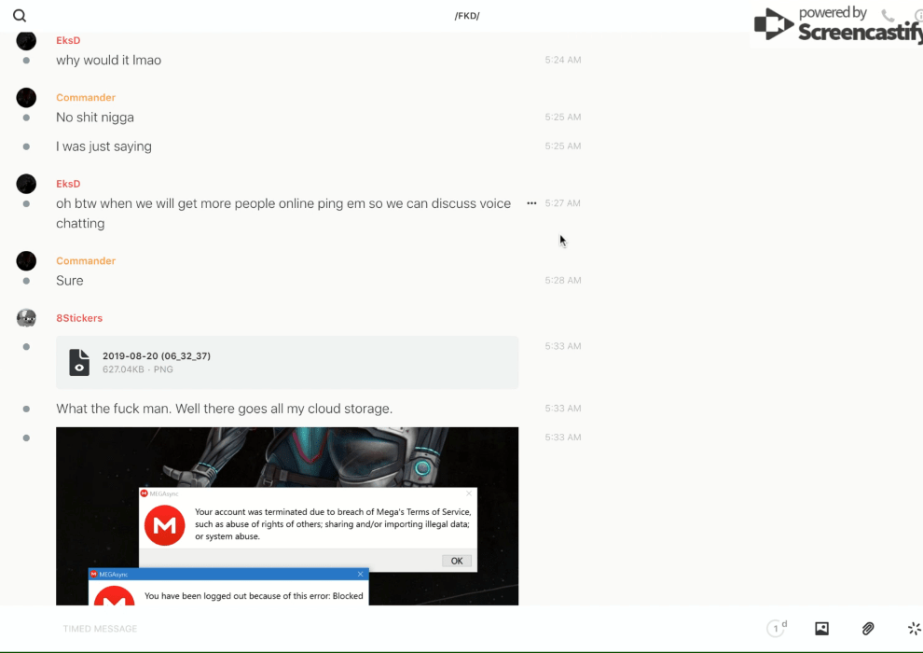Viewport: 923px width, 653px height.
Task: Open the search magnifier icon
Action: (20, 16)
